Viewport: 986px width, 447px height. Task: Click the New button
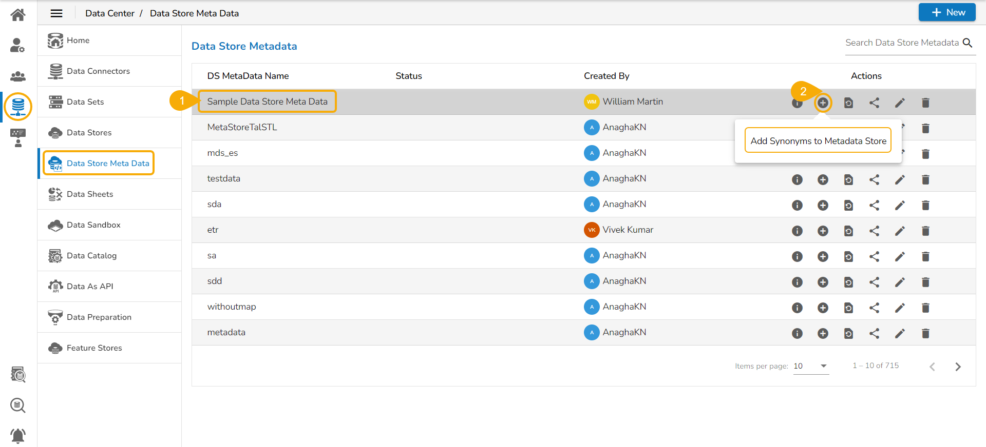[x=947, y=12]
